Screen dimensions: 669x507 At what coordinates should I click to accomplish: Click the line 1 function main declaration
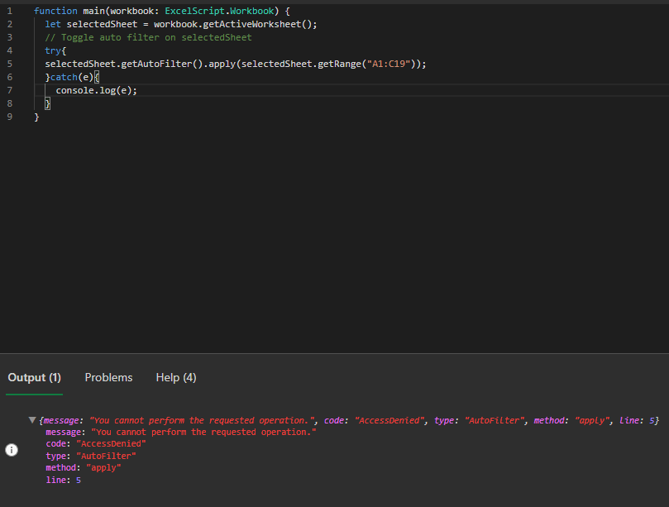[162, 11]
